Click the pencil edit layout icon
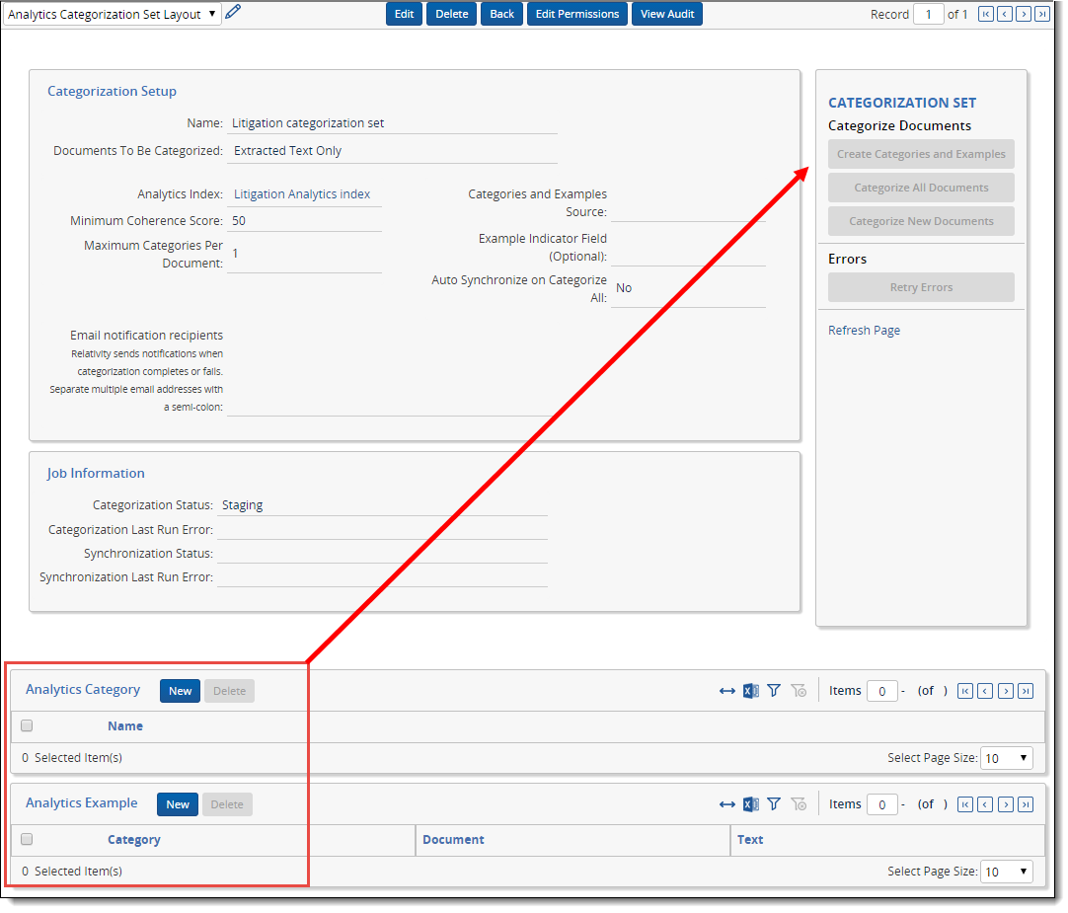 233,12
